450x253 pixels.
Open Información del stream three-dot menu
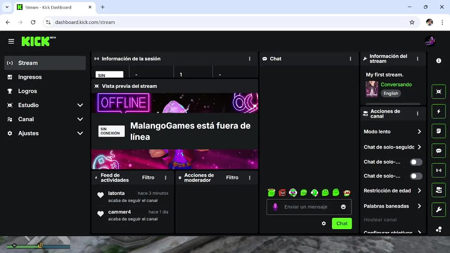418,59
